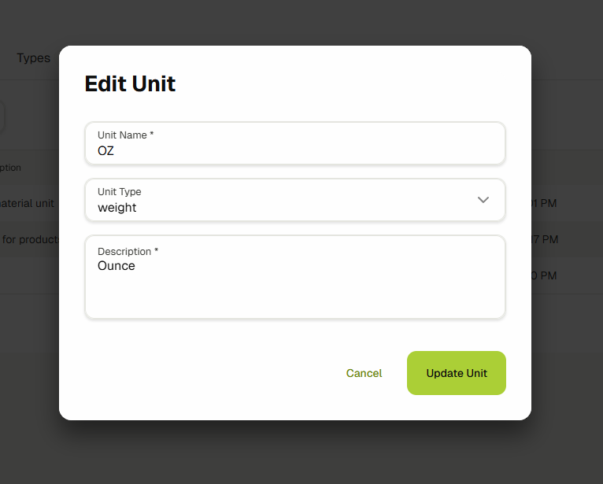Screen dimensions: 603x484
Task: Switch to the Types tab behind dialog
Action: click(x=33, y=58)
